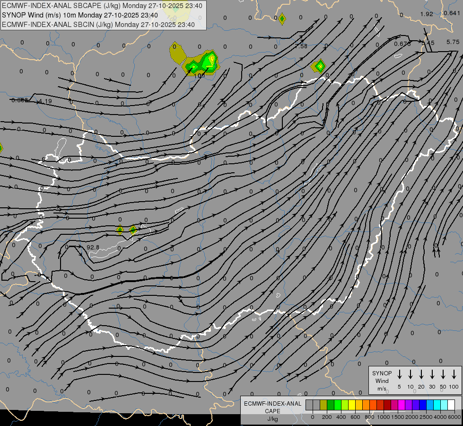463x426 pixels.
Task: Click the 4000 tick label in CAPE legend
Action: tap(440, 417)
